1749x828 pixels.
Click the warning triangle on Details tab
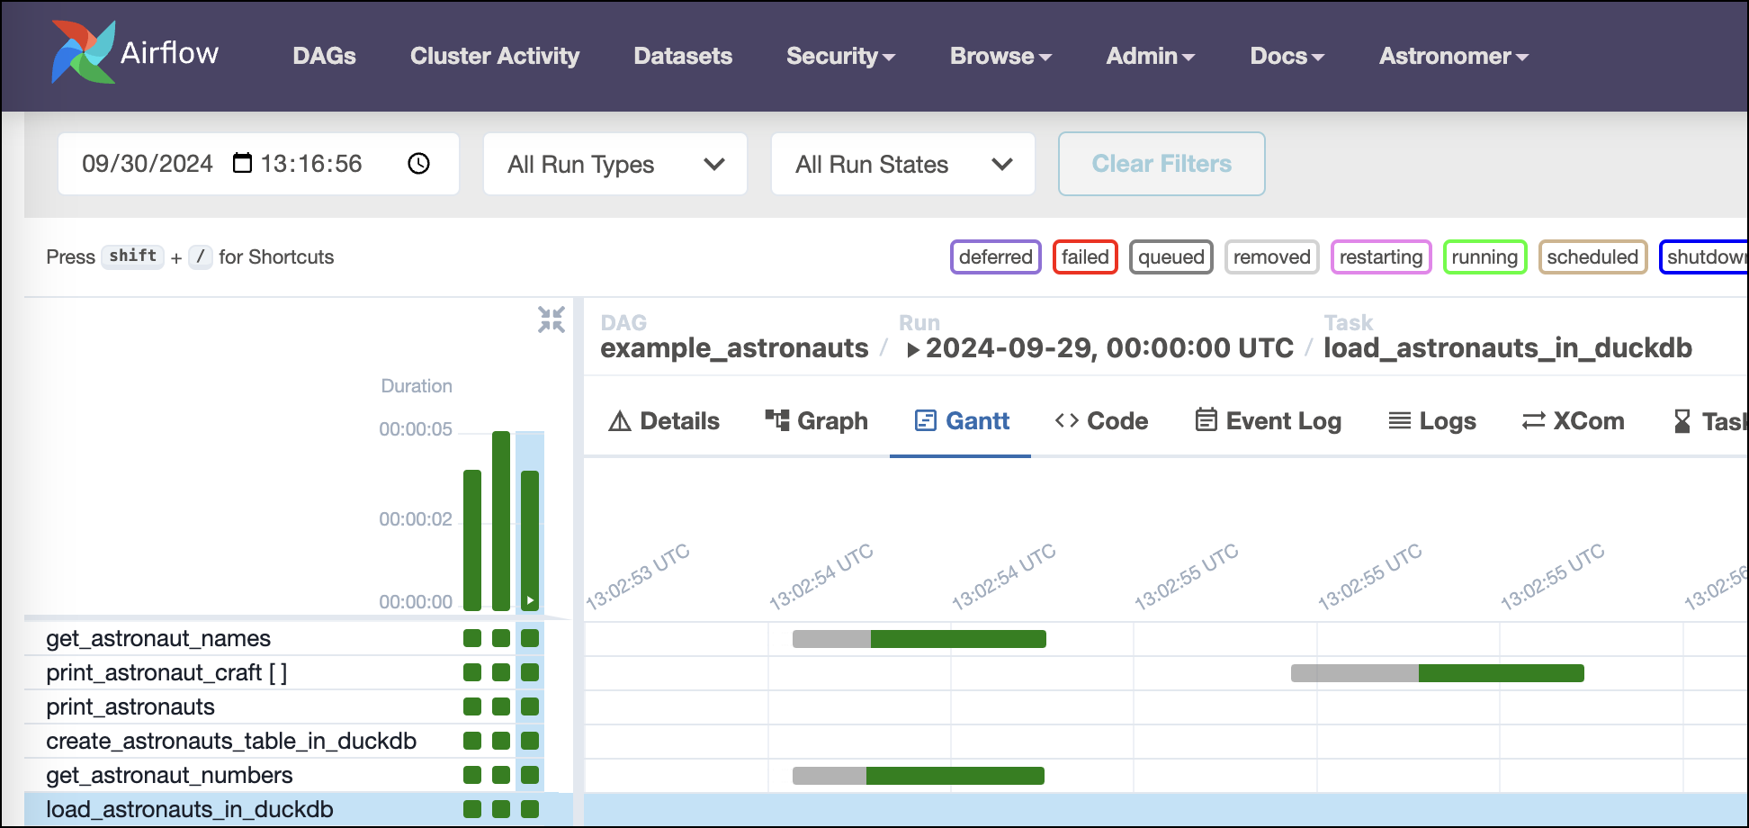tap(619, 420)
